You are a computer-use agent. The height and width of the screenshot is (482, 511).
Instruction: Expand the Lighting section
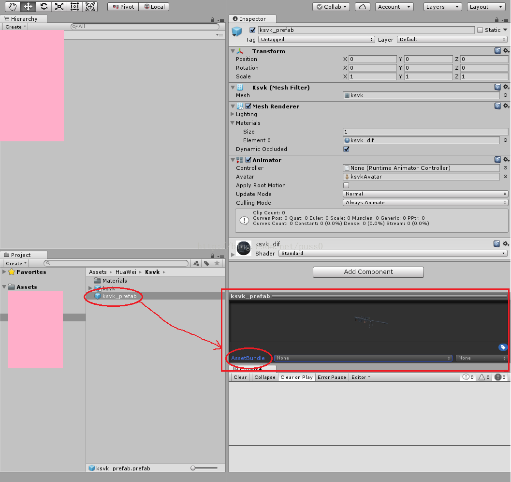233,114
